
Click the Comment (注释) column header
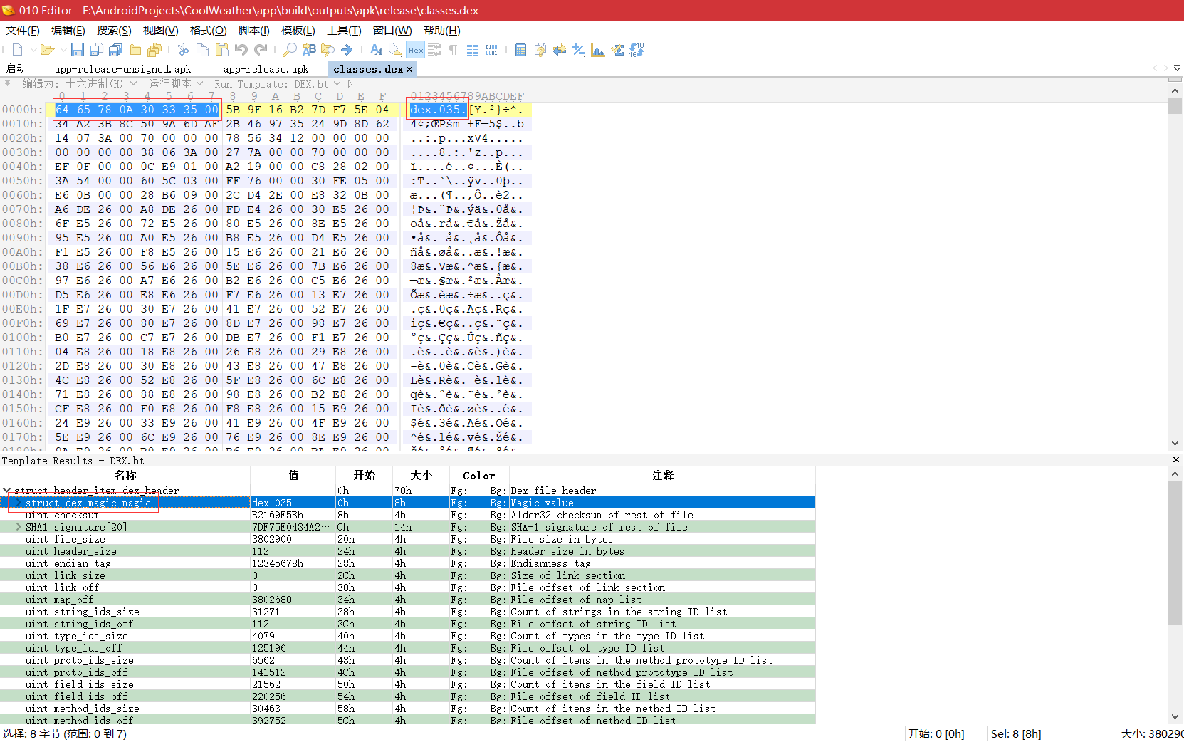[x=662, y=475]
